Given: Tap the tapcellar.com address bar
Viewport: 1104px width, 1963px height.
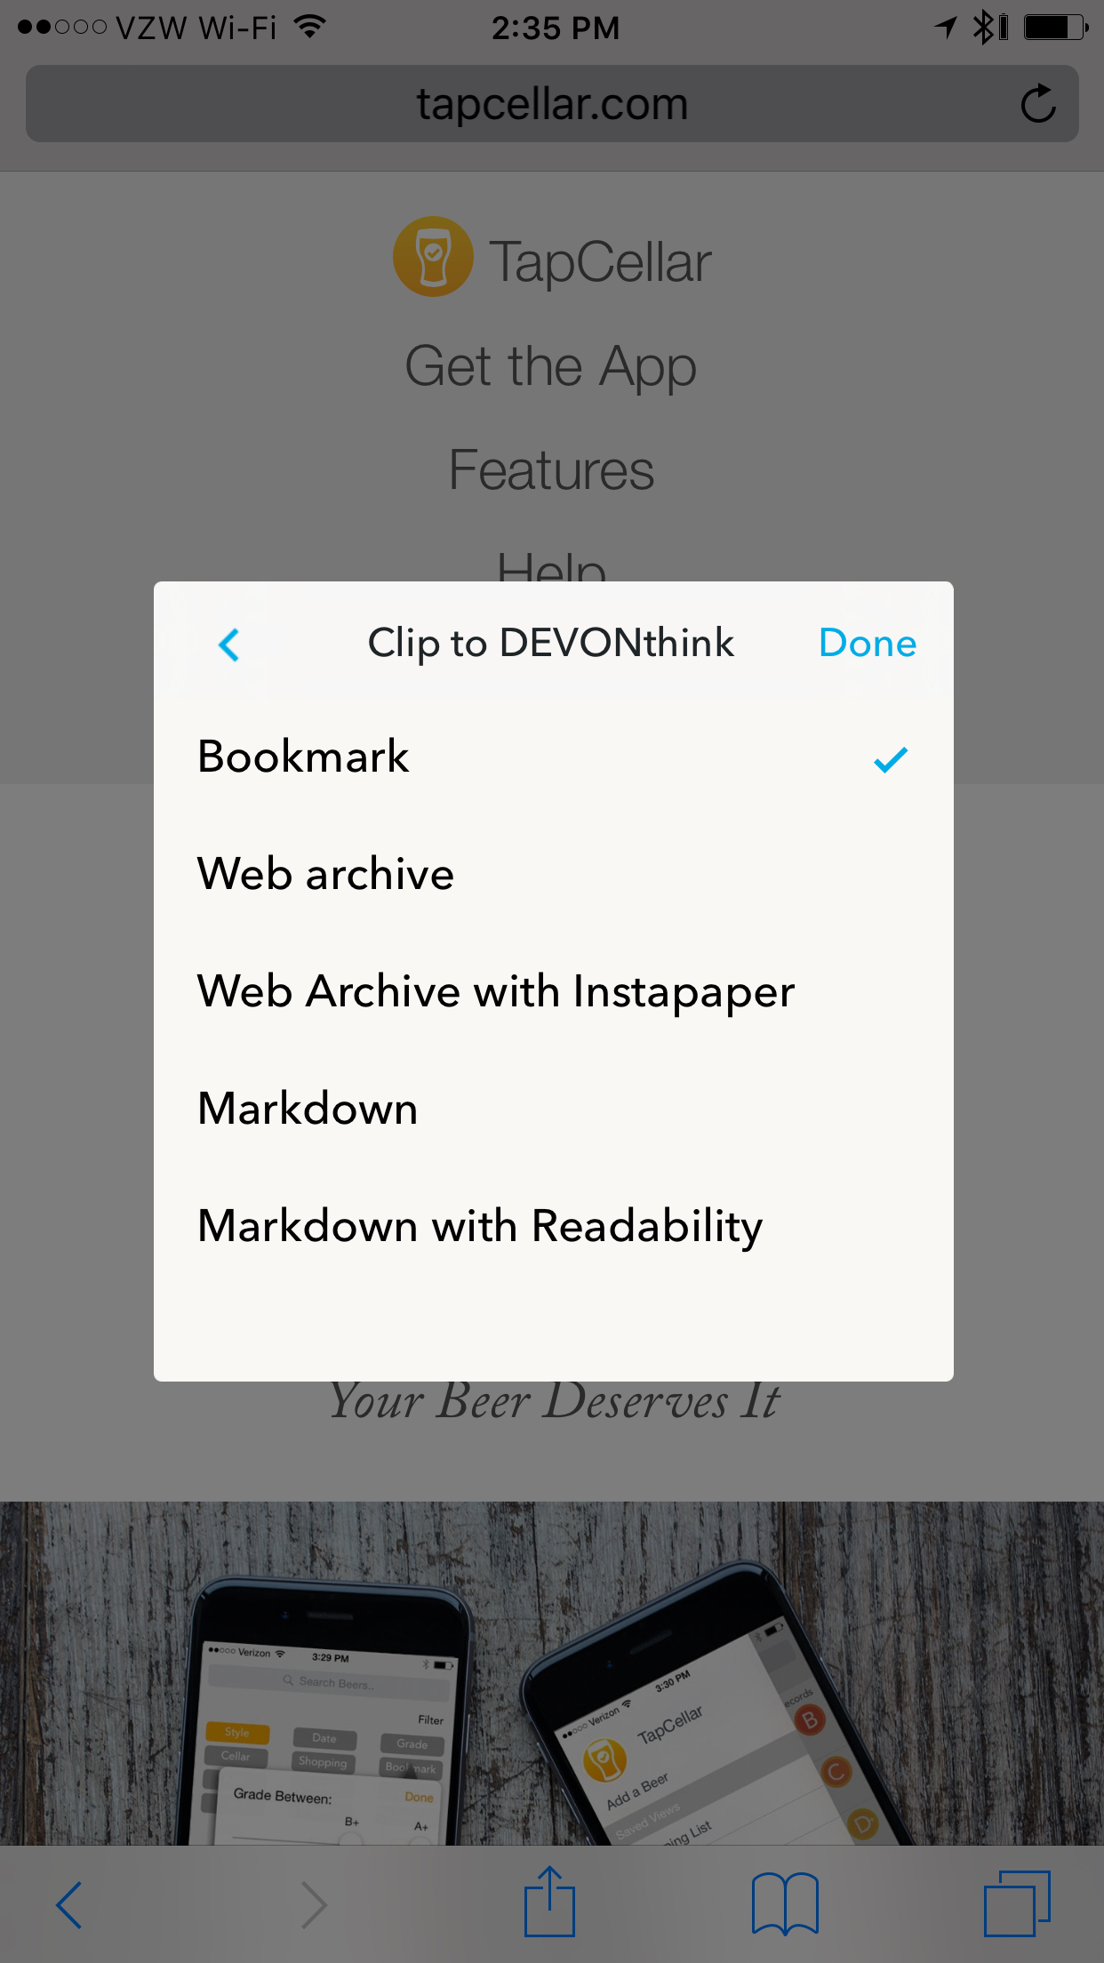Looking at the screenshot, I should (x=552, y=103).
